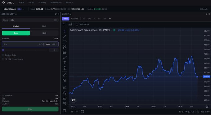Open the Indicators menu
The height and width of the screenshot is (115, 211).
click(x=83, y=24)
